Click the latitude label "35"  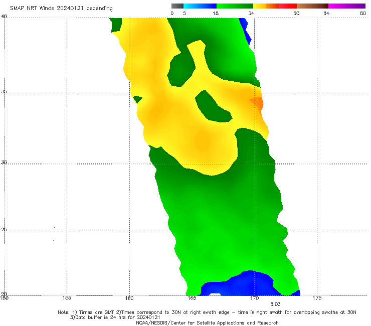(4, 91)
